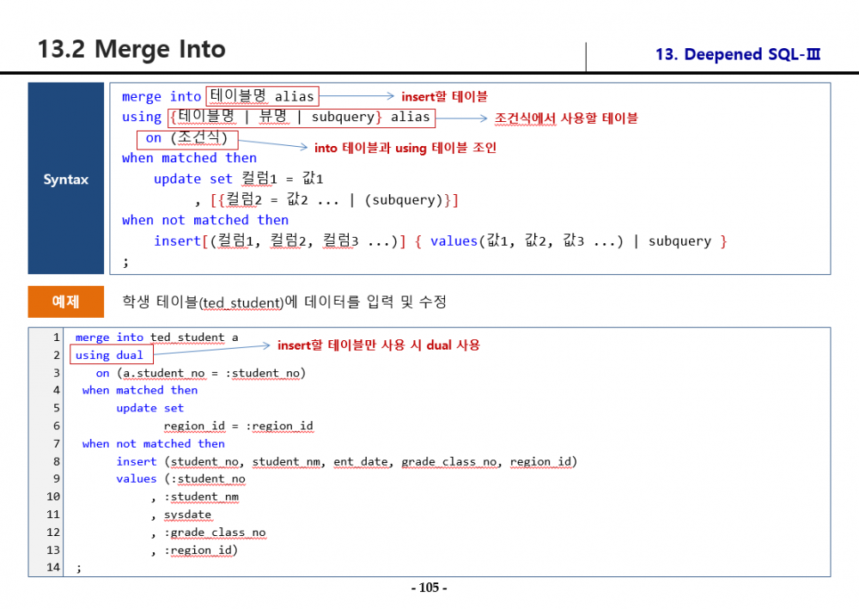
Task: Click 'when matched then' in syntax box
Action: click(x=189, y=158)
